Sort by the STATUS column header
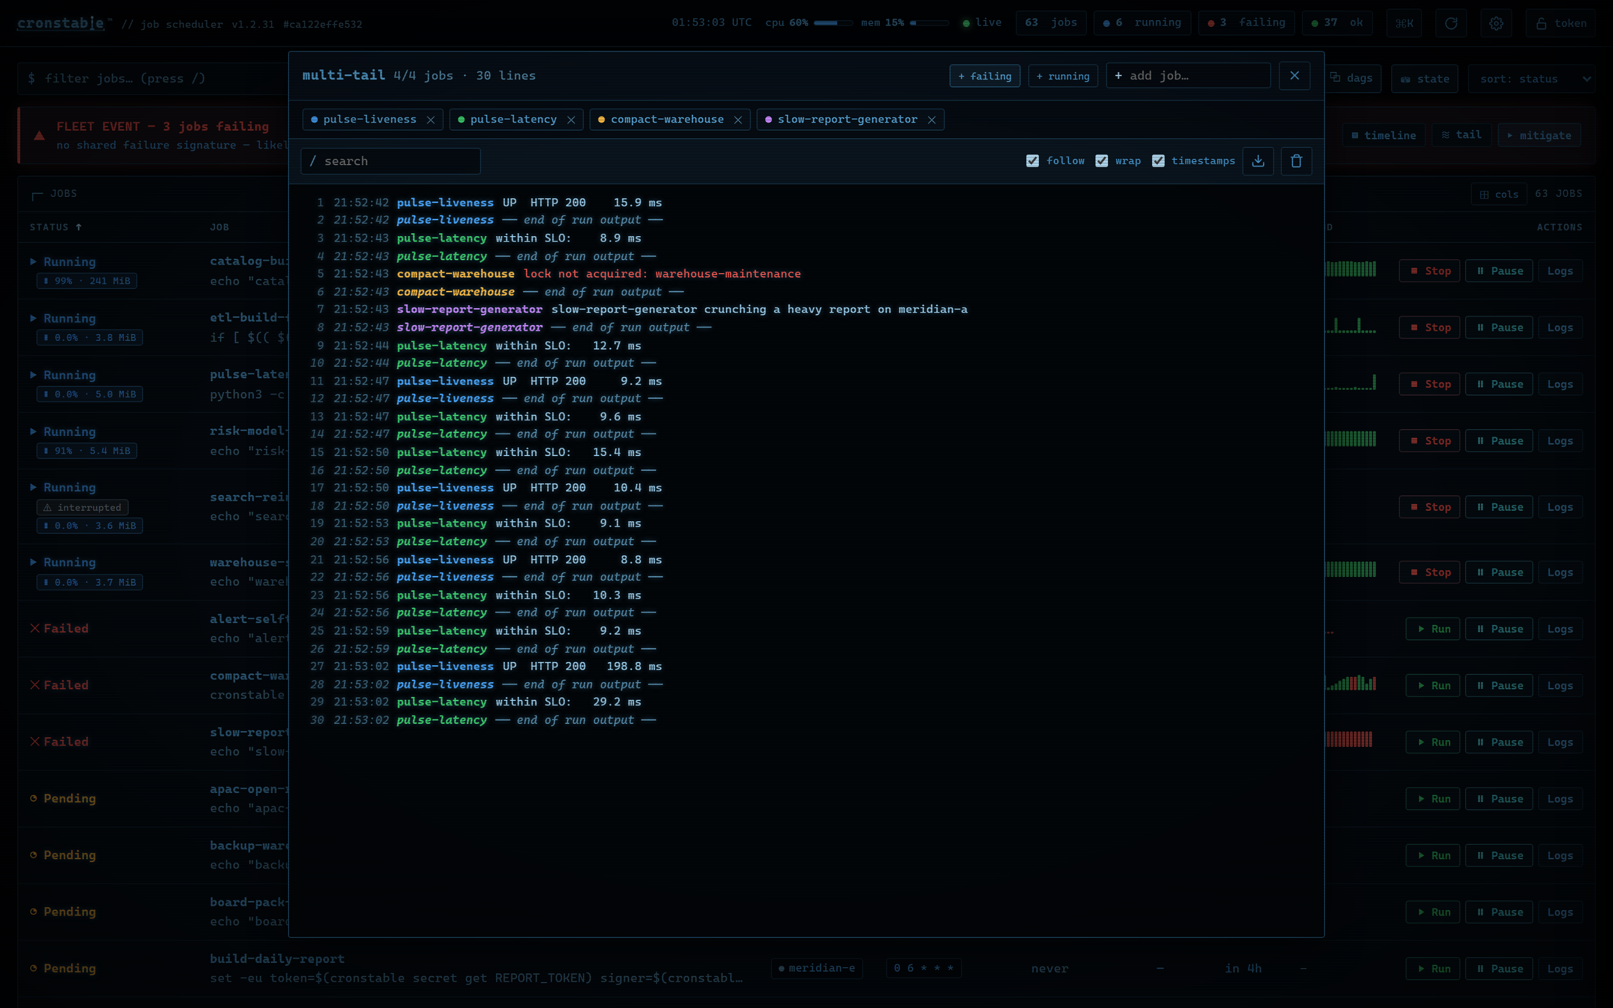The image size is (1613, 1008). coord(55,228)
